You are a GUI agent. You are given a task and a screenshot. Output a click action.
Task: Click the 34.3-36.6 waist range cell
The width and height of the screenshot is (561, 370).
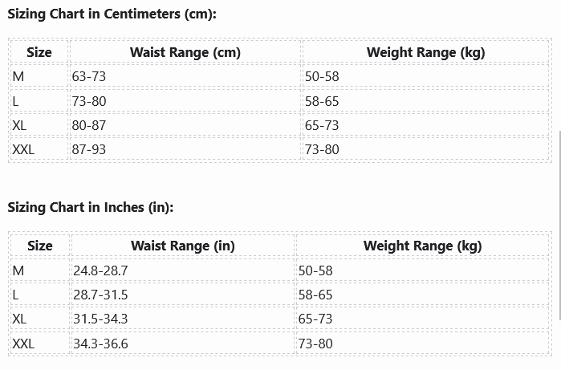click(100, 344)
